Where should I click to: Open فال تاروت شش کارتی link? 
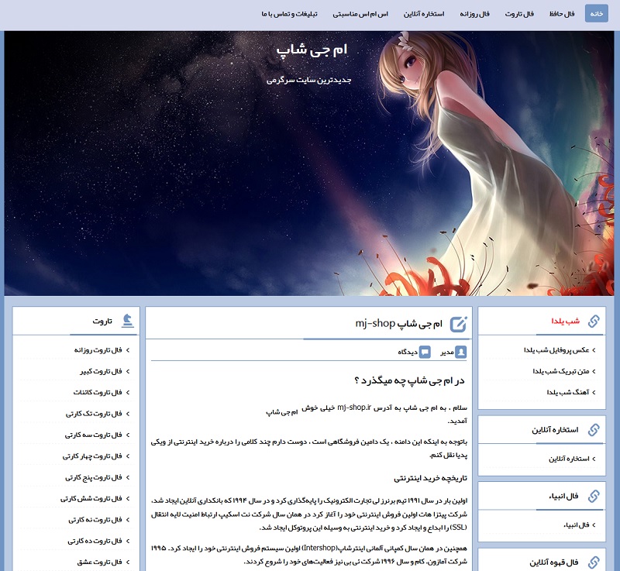point(91,499)
